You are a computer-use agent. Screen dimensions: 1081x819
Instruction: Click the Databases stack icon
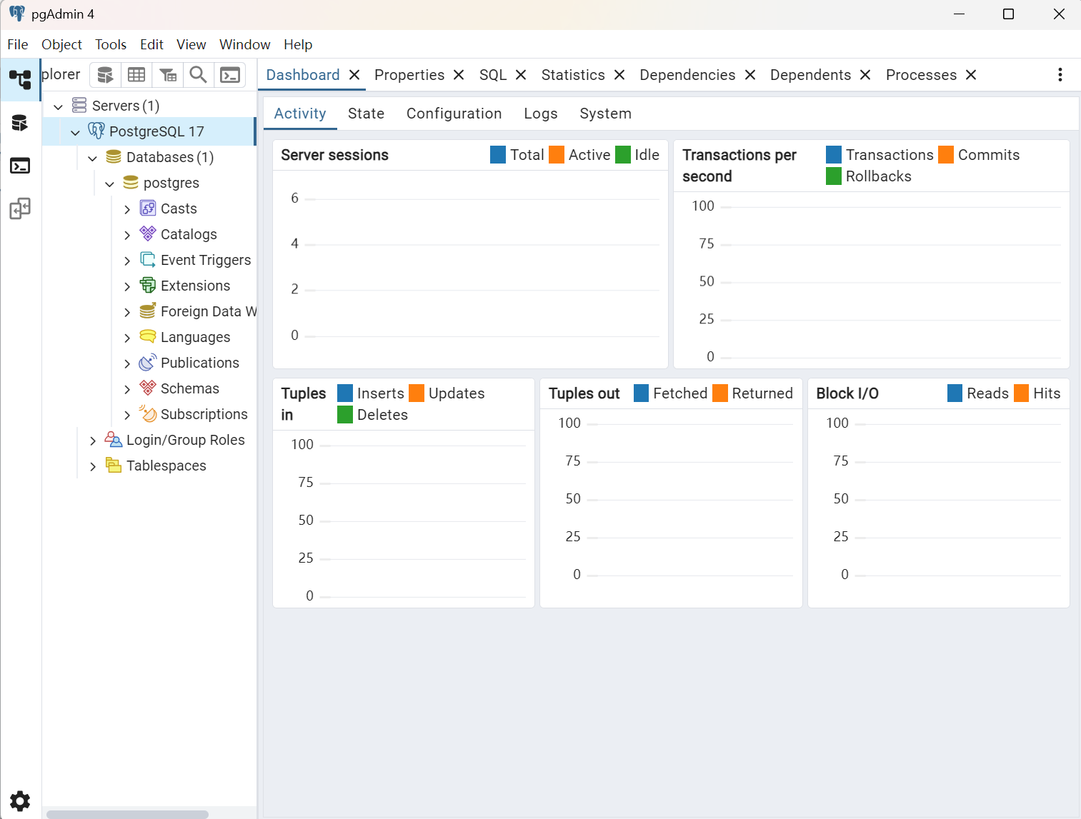(x=114, y=156)
